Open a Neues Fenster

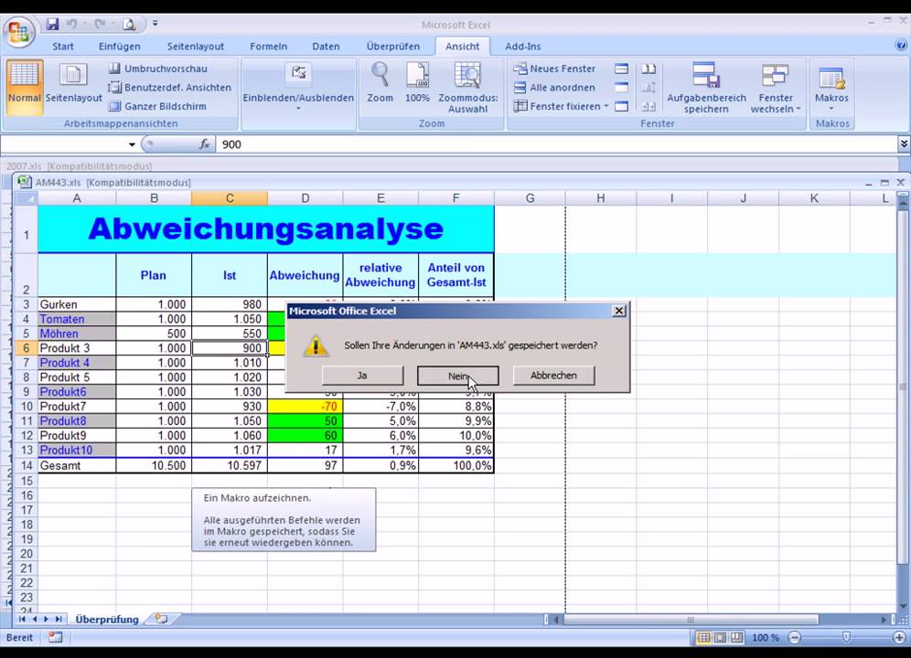[x=554, y=69]
